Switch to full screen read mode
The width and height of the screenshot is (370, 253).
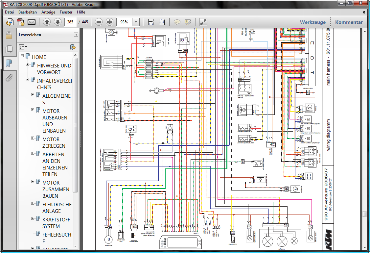coord(203,22)
